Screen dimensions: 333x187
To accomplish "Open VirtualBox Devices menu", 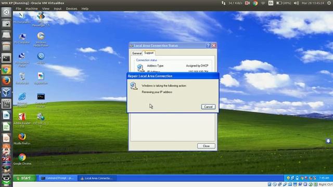I will tap(72, 9).
